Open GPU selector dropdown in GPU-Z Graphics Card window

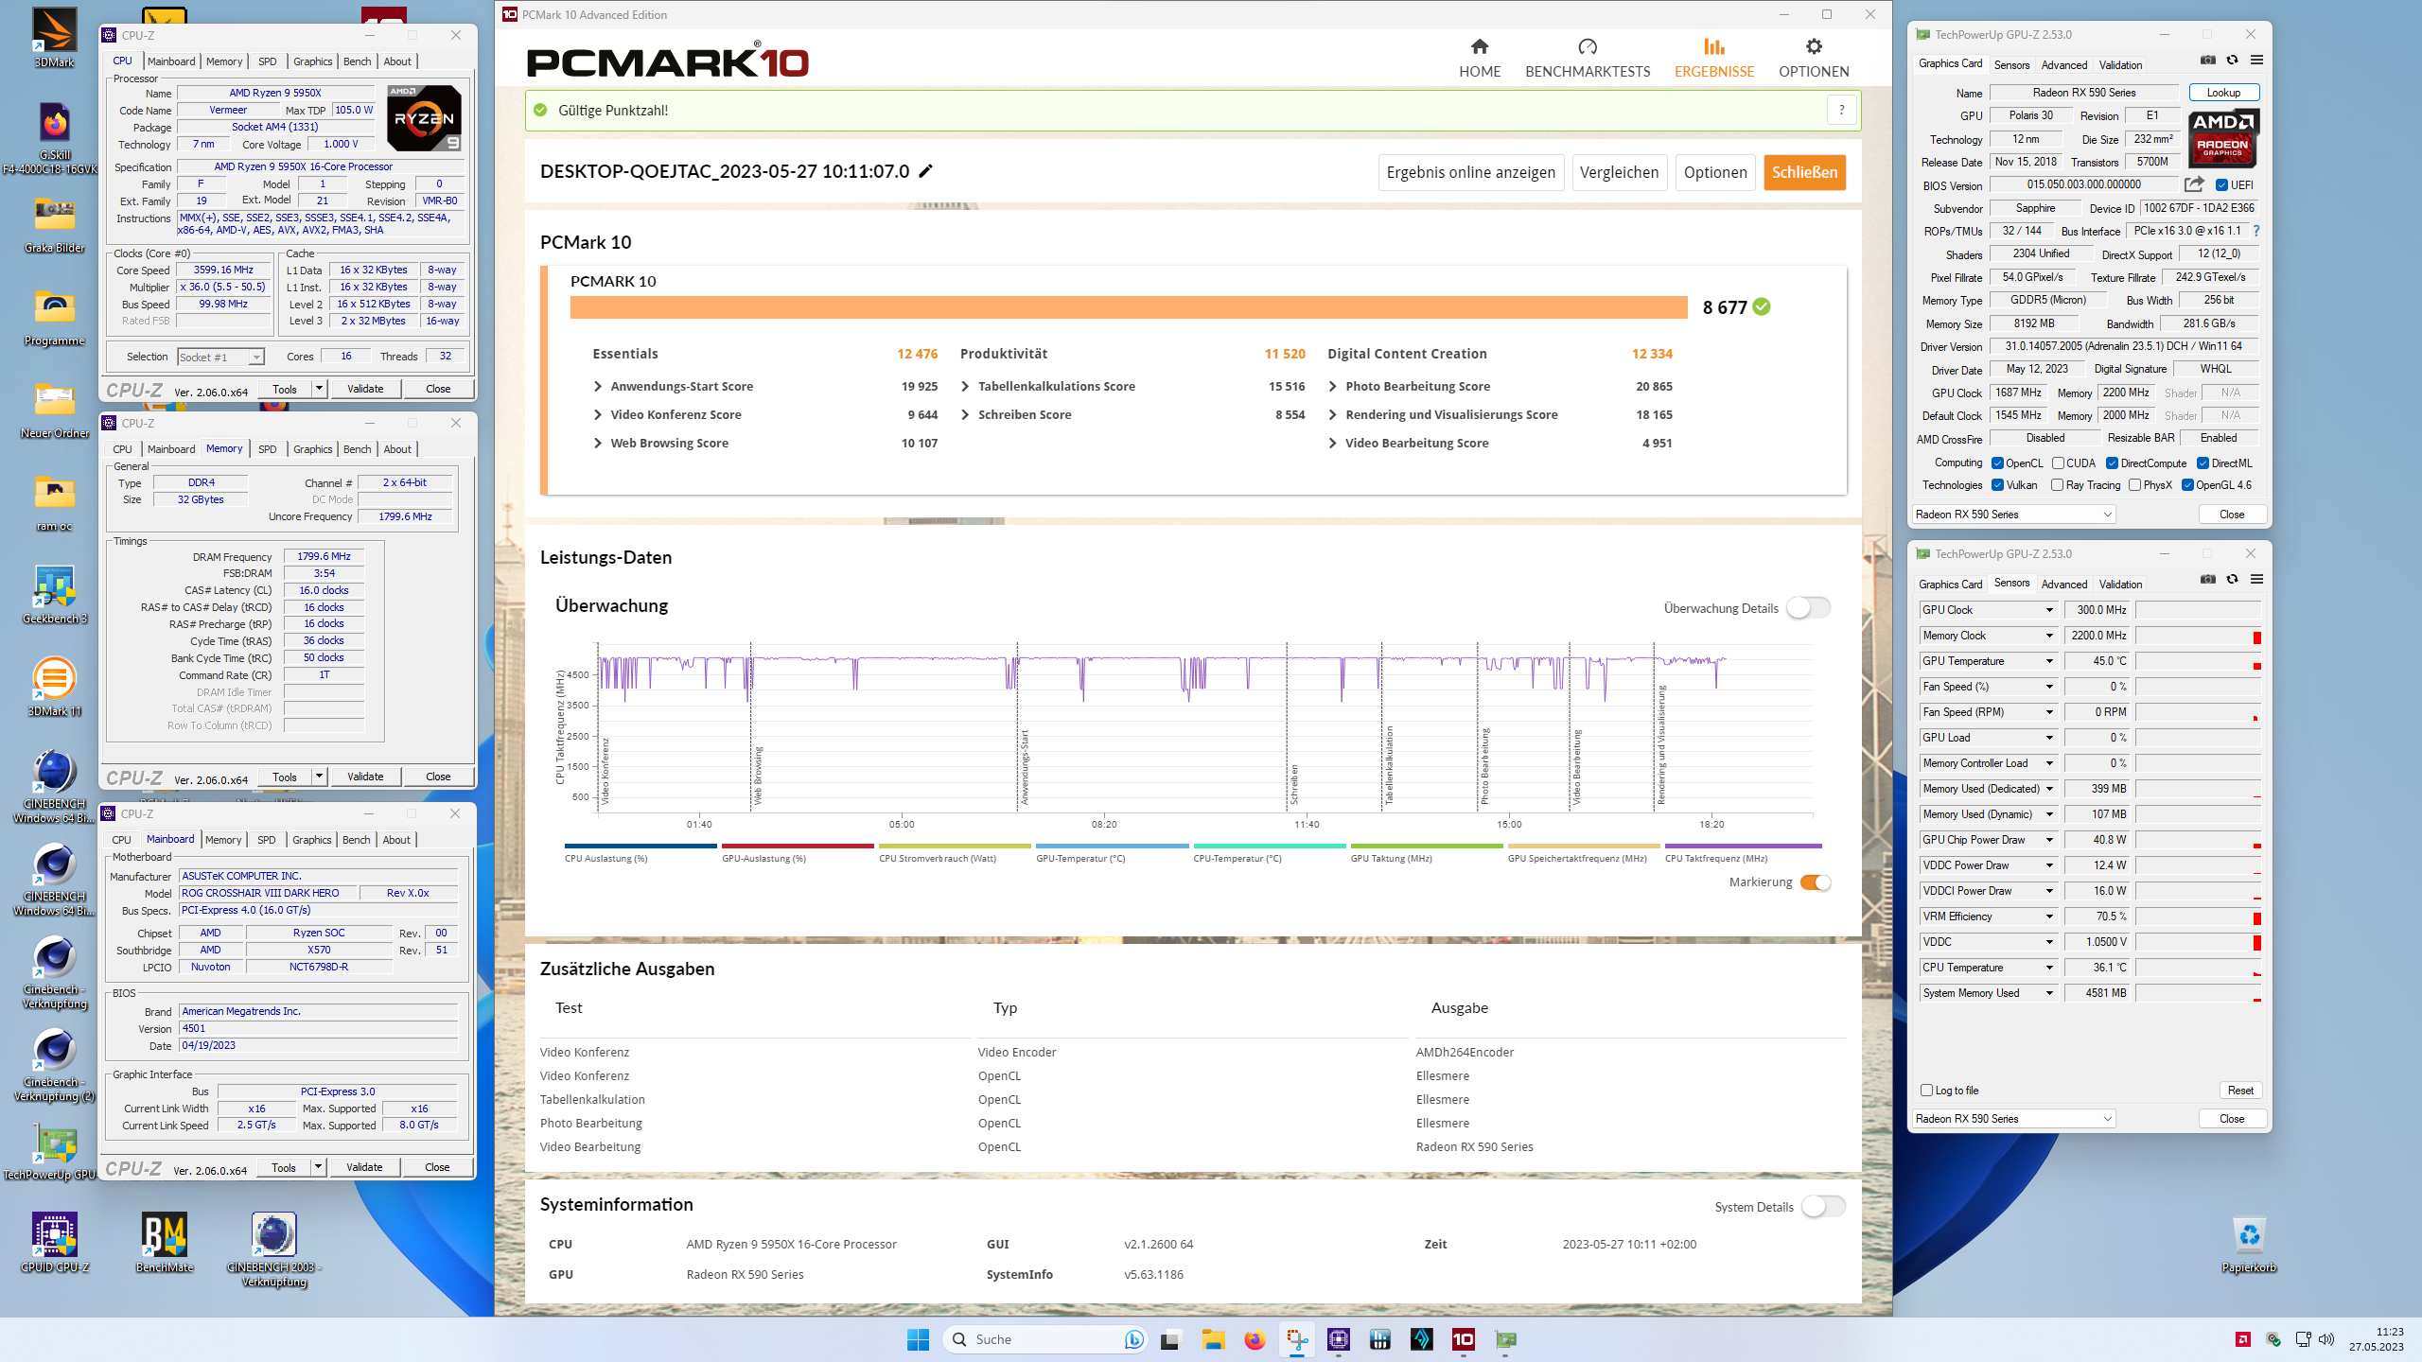pyautogui.click(x=2013, y=515)
